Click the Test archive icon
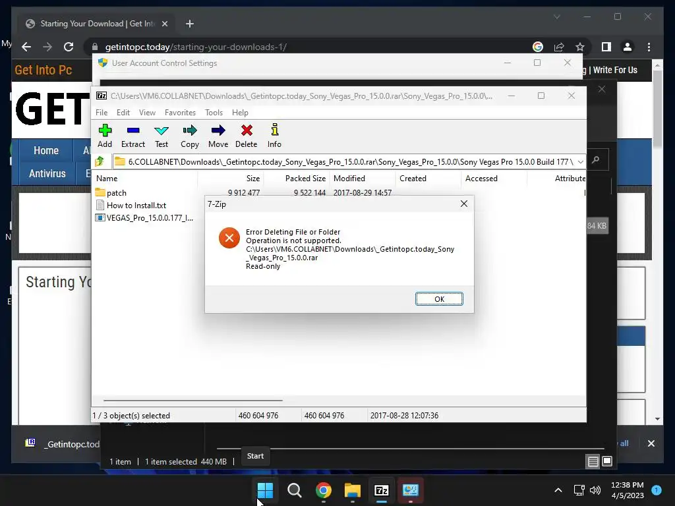Screen dimensions: 675x506 point(161,136)
